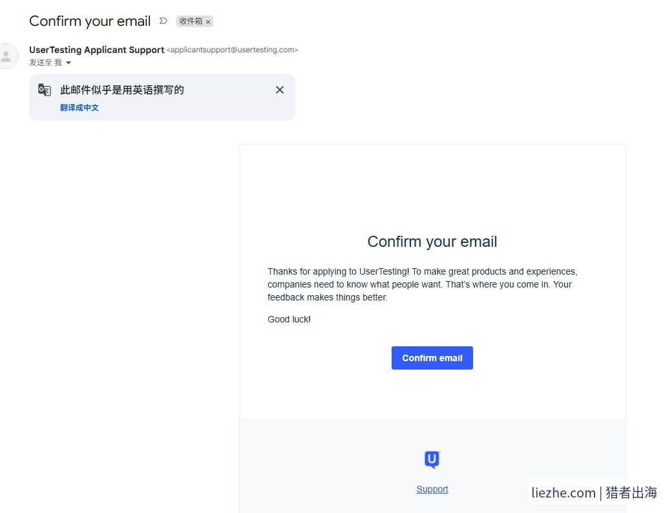Click the applicantsupport@usertesting.com address
The height and width of the screenshot is (513, 665).
click(233, 50)
